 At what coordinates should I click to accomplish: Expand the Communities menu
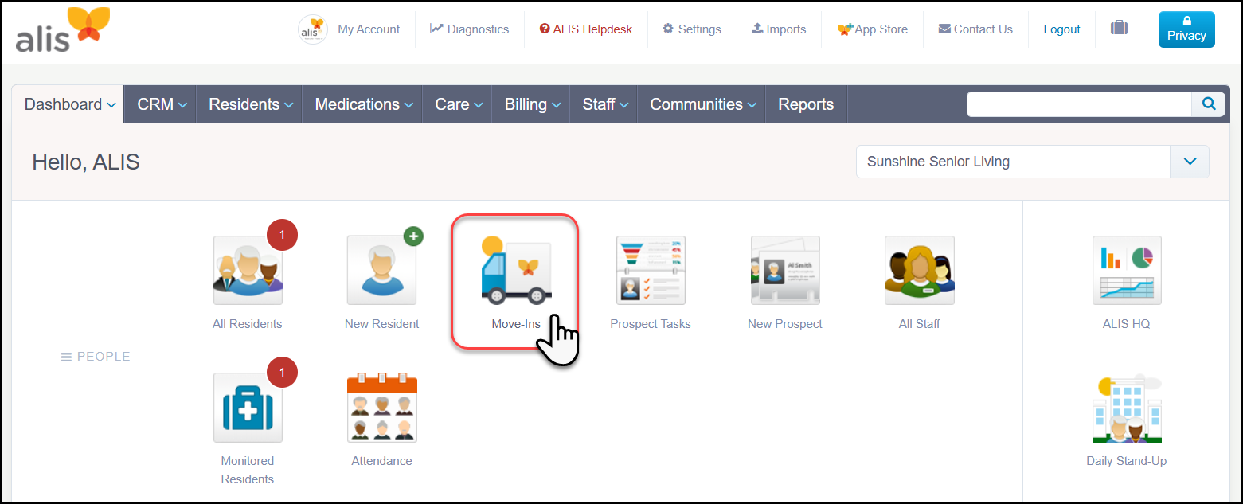coord(702,104)
